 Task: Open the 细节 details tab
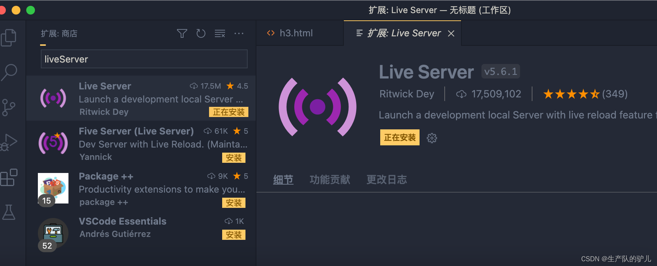(283, 180)
